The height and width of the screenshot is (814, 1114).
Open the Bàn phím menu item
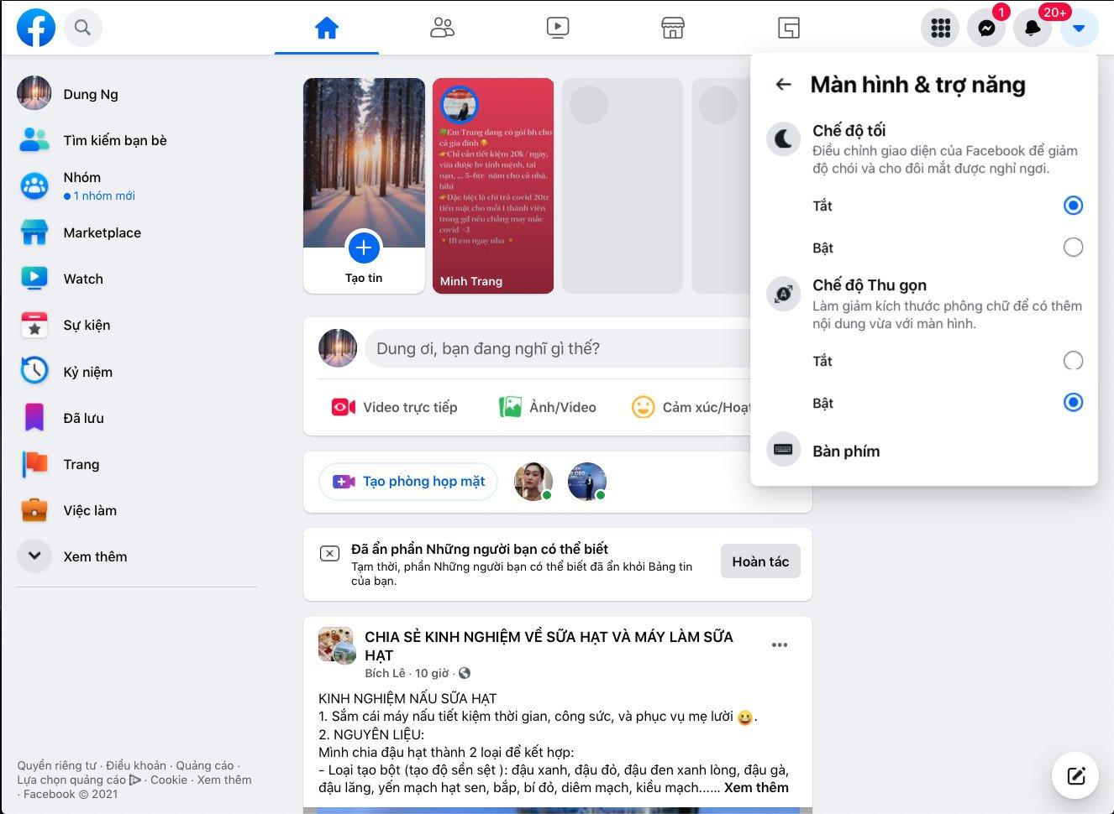[x=846, y=451]
